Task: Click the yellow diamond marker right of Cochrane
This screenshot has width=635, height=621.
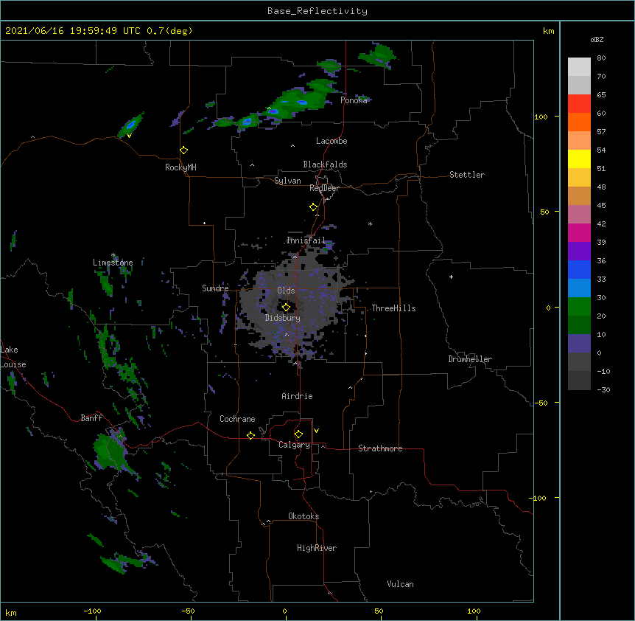Action: point(250,435)
